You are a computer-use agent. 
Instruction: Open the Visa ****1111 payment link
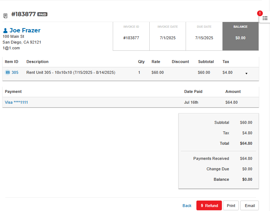click(x=17, y=102)
